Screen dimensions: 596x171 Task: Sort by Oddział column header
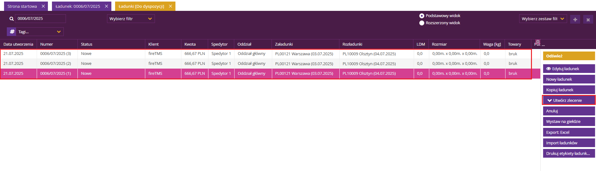pos(253,44)
